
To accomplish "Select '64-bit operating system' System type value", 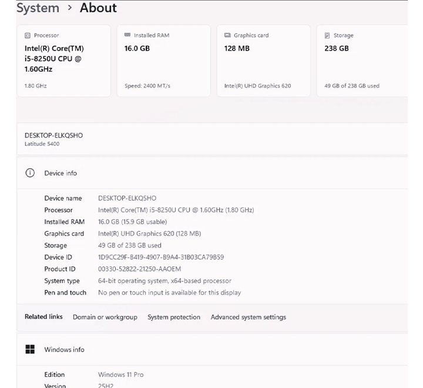I will click(165, 281).
